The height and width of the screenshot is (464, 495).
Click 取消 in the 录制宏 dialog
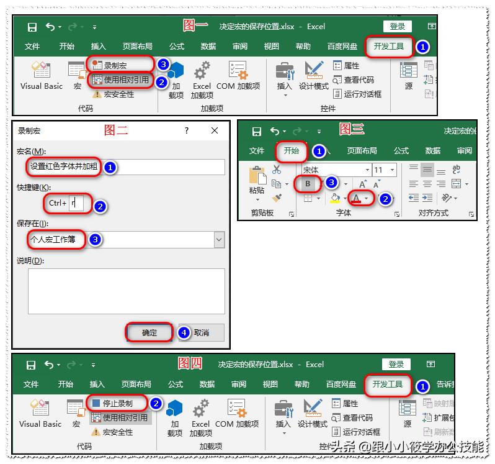(202, 333)
